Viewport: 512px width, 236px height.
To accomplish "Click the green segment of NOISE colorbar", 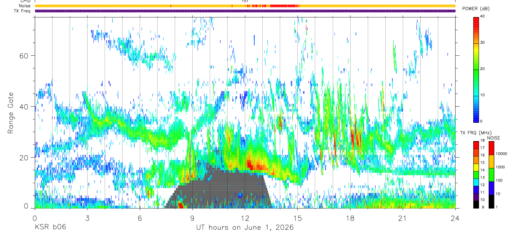I will coord(492,174).
